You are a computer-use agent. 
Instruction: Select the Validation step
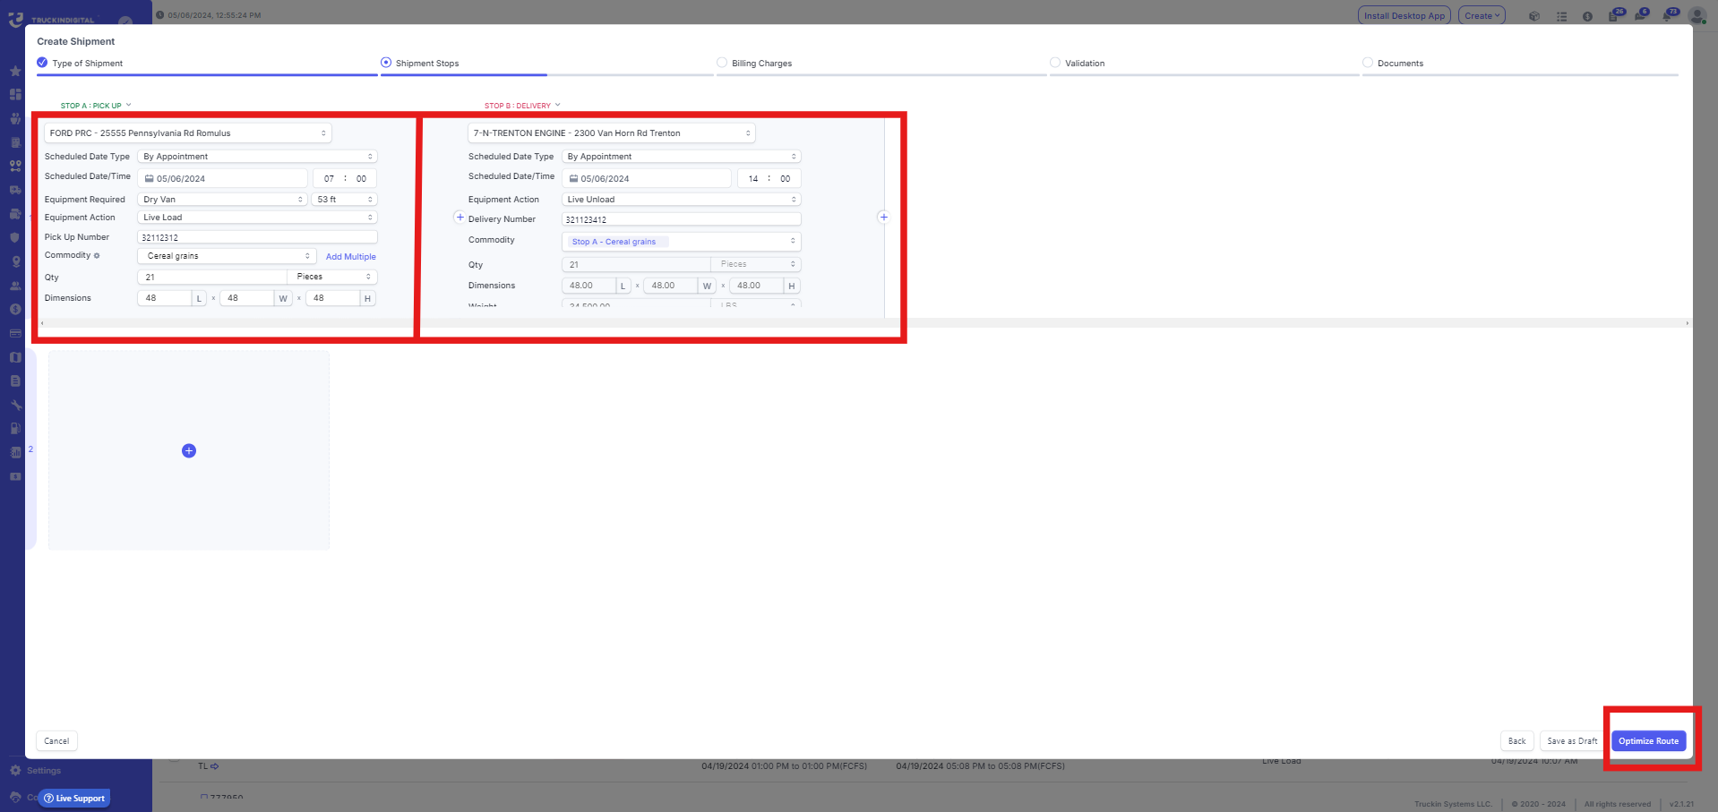coord(1078,63)
